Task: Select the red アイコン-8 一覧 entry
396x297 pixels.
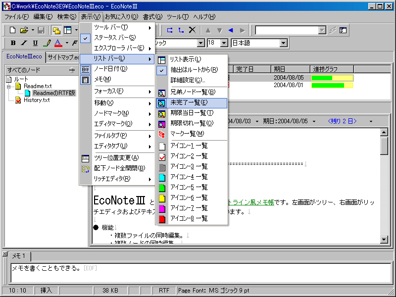Action: tap(192, 218)
